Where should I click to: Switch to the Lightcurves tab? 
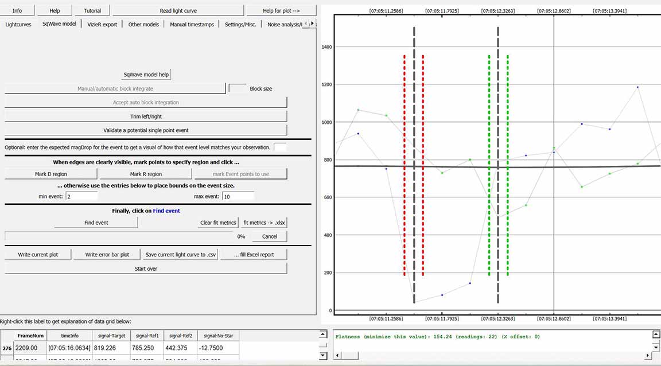(18, 24)
